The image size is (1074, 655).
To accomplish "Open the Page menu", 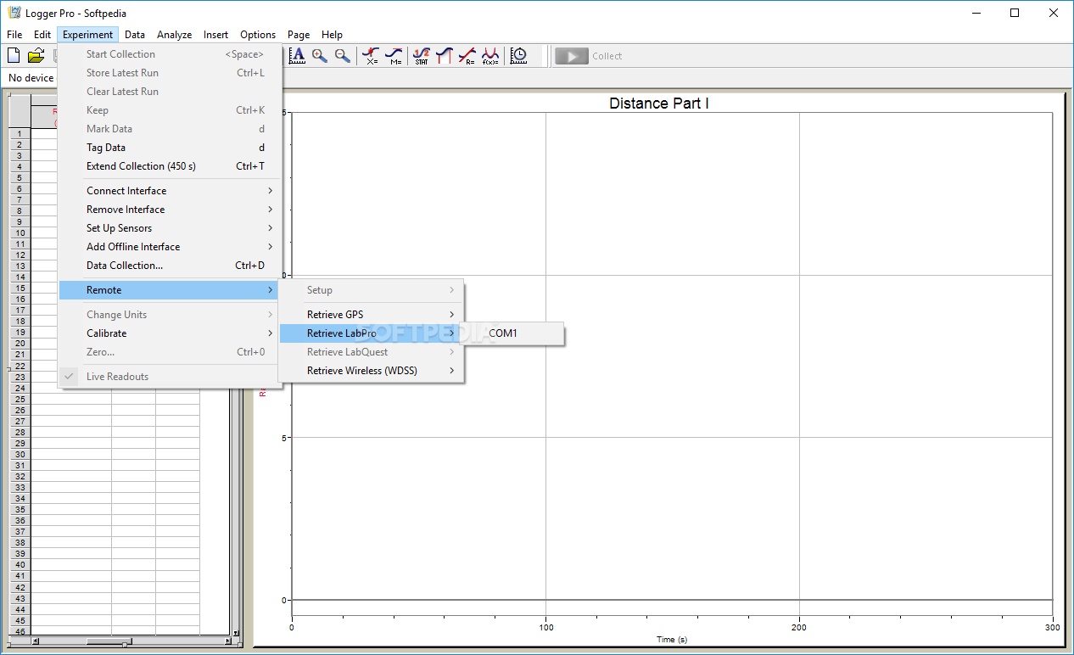I will point(299,35).
